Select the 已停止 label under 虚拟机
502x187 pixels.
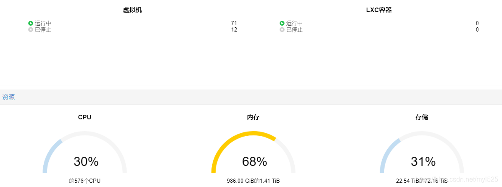[43, 30]
